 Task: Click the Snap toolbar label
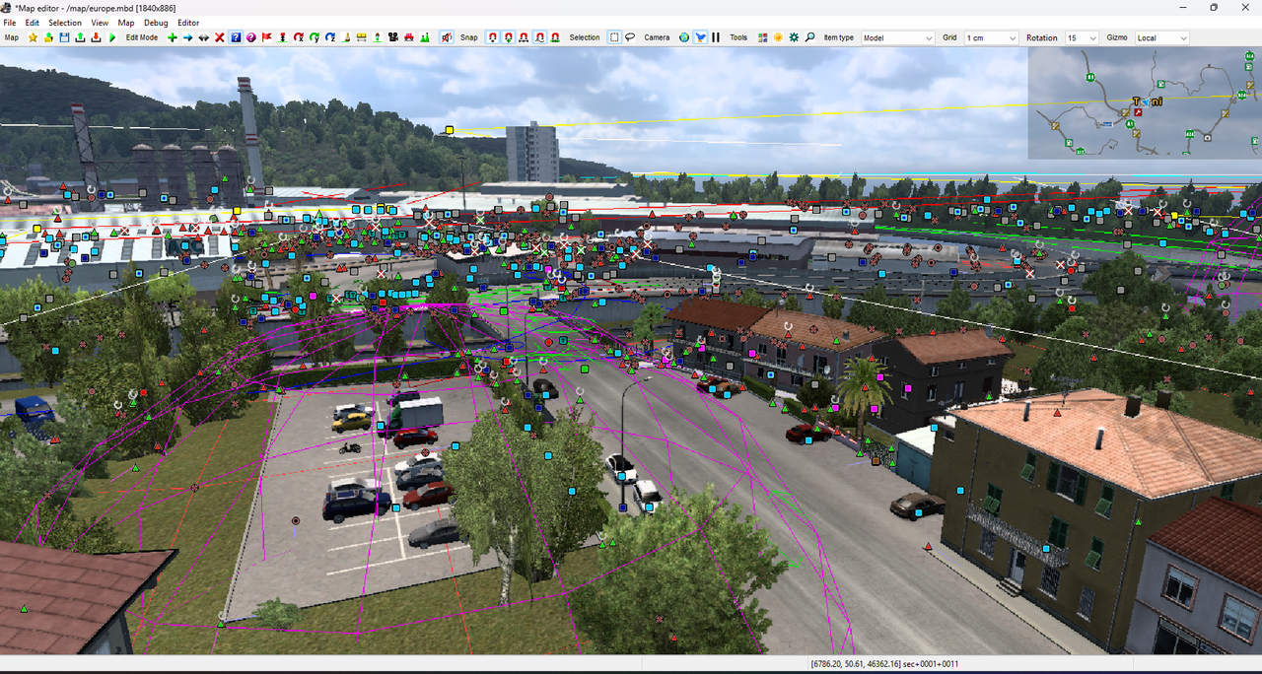point(468,37)
